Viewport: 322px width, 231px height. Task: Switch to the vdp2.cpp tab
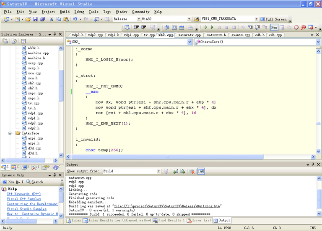point(95,35)
